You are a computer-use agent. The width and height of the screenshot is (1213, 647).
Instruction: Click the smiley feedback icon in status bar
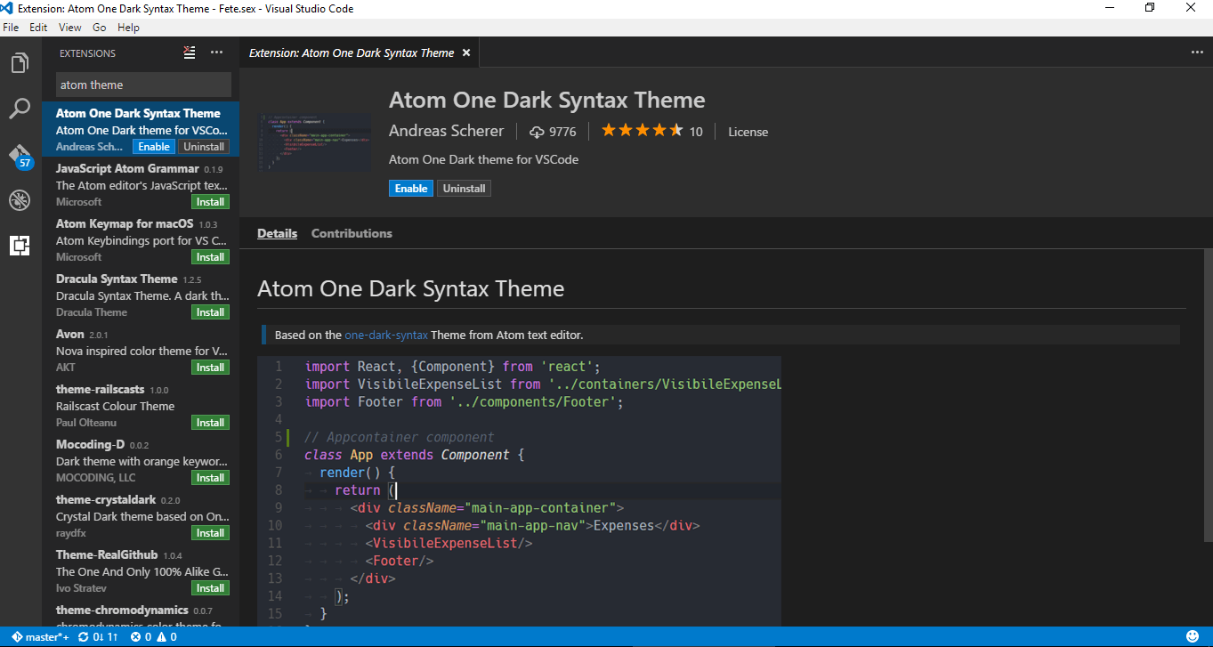(x=1193, y=637)
